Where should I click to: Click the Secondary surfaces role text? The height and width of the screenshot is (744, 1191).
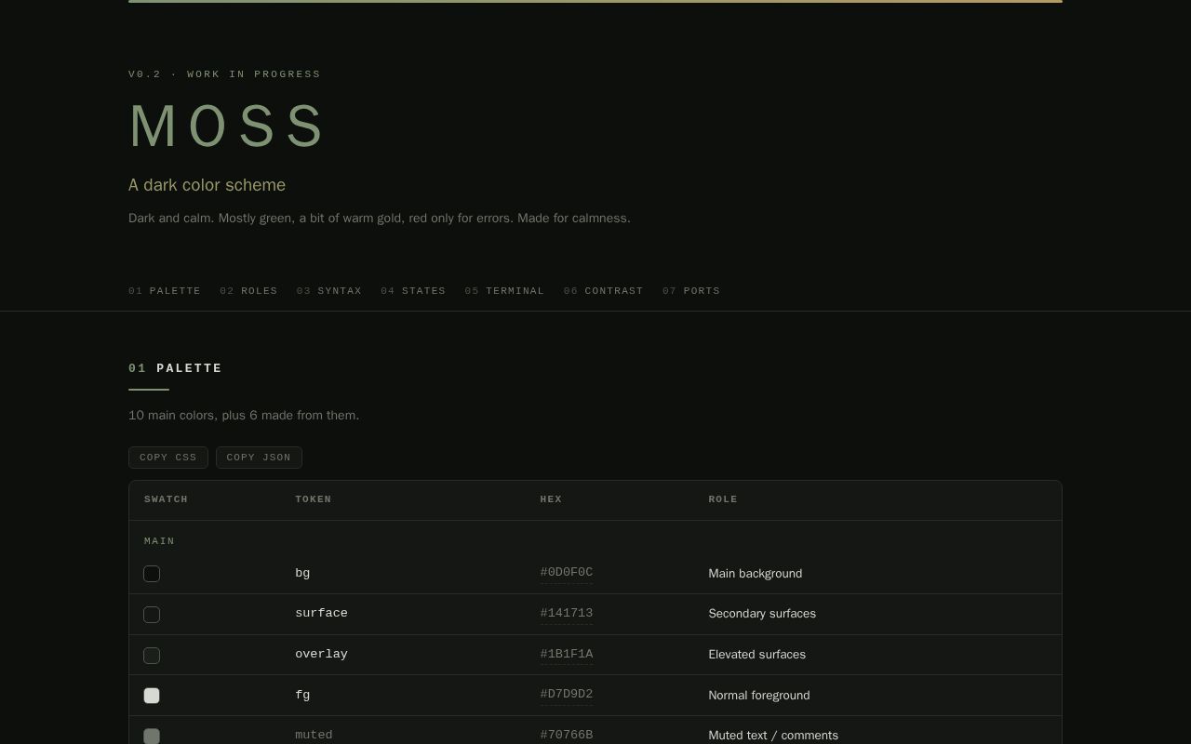click(x=762, y=614)
